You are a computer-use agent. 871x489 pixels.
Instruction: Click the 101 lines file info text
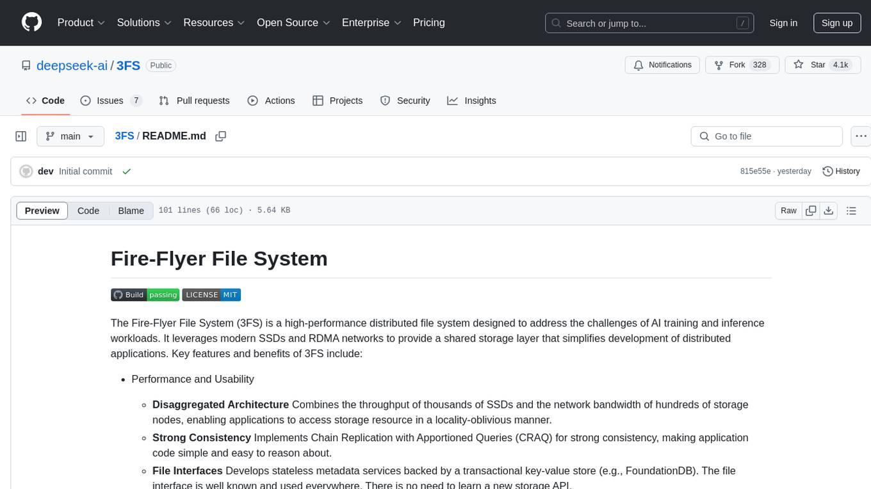(x=224, y=211)
